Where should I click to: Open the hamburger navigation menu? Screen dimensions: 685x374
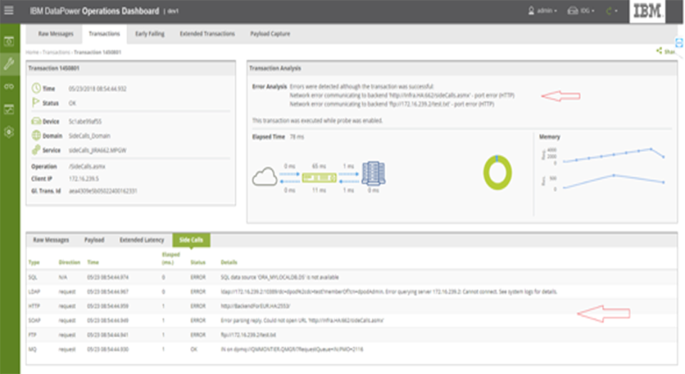coord(9,9)
